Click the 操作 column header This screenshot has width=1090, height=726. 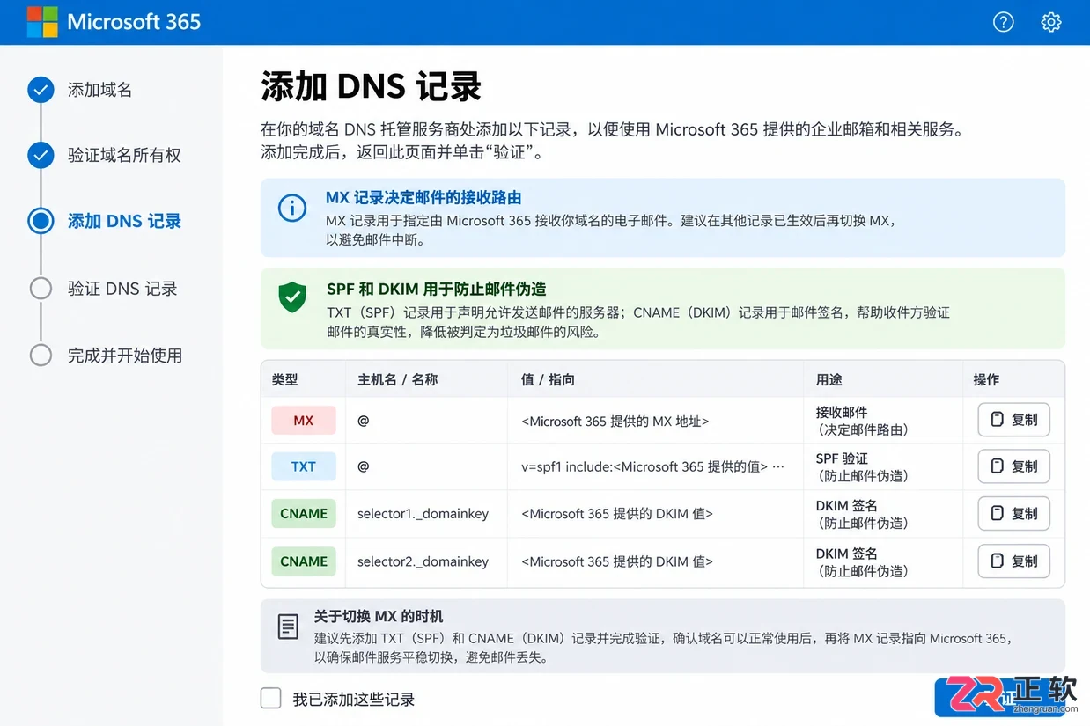coord(986,379)
